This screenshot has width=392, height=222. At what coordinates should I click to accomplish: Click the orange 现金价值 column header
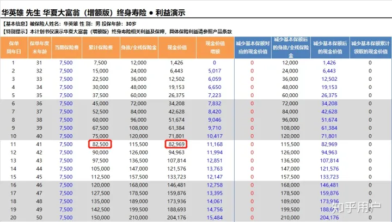[177, 47]
